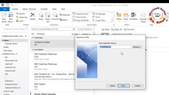Open the Junk dropdown
The image size is (169, 95).
pyautogui.click(x=20, y=21)
